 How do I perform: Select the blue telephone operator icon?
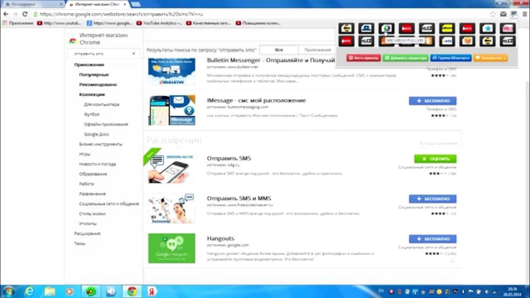click(x=366, y=29)
